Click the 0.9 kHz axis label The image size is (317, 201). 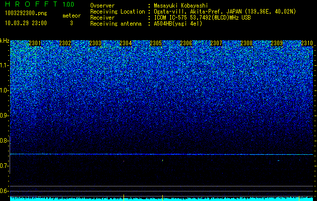coord(4,116)
